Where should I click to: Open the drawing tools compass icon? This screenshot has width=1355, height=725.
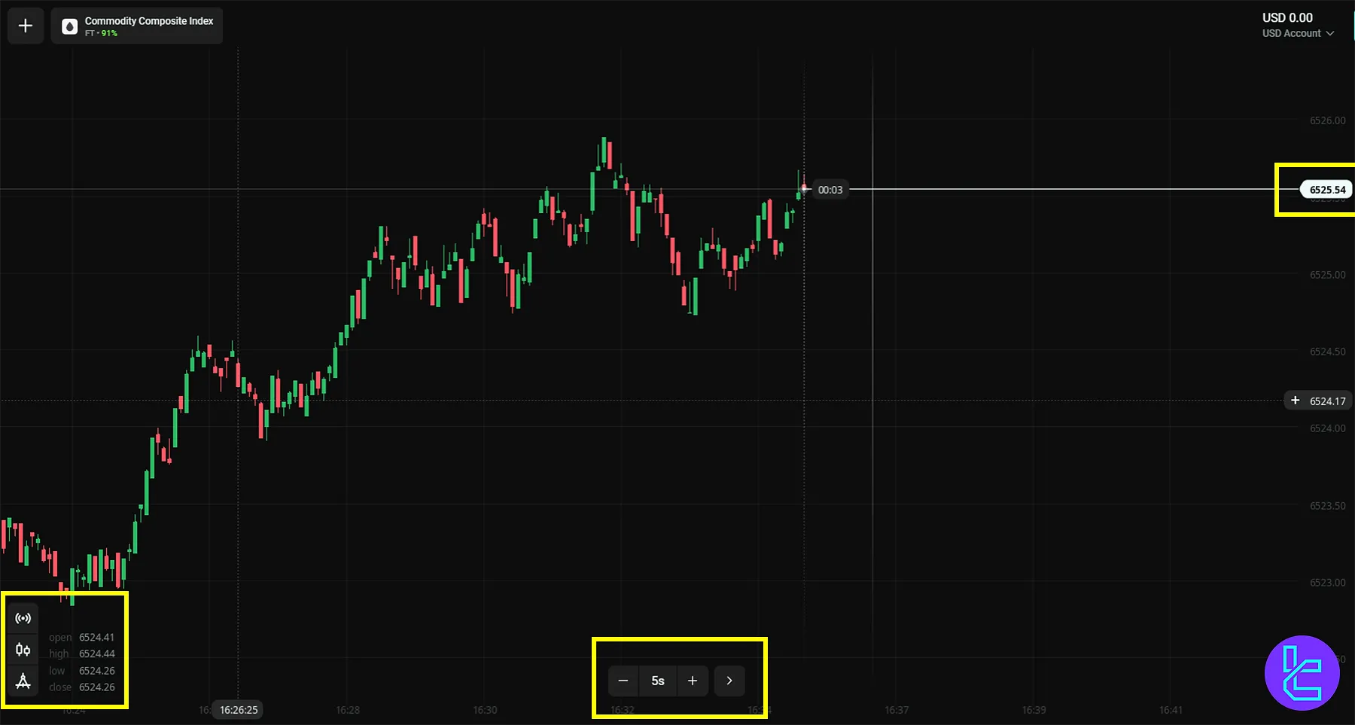(x=23, y=681)
